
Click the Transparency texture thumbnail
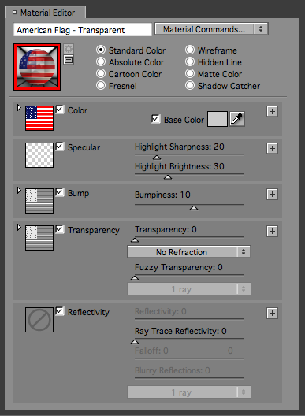point(39,238)
